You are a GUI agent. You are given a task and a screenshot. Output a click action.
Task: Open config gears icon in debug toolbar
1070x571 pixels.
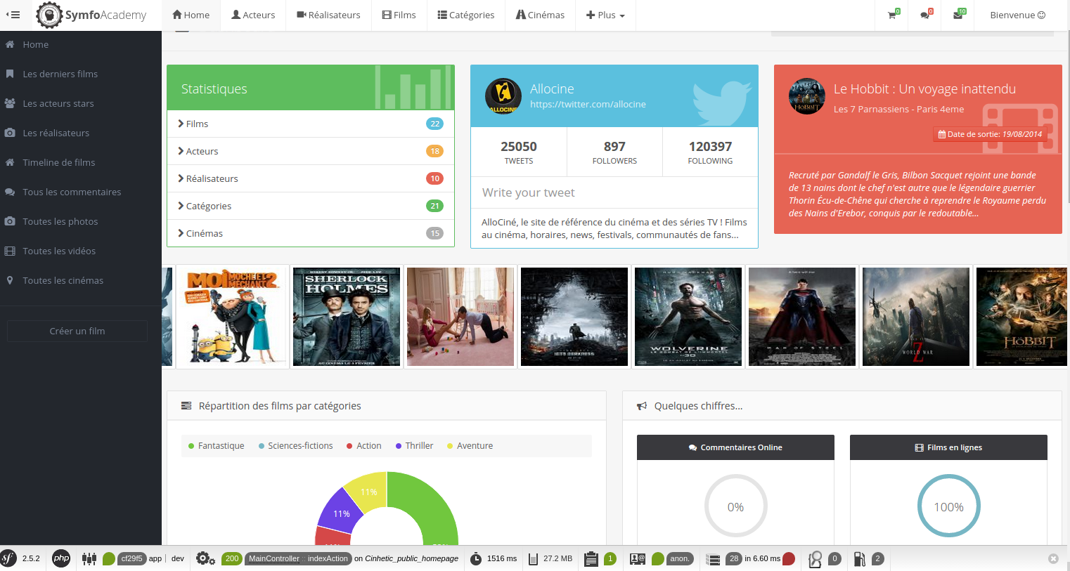tap(205, 558)
